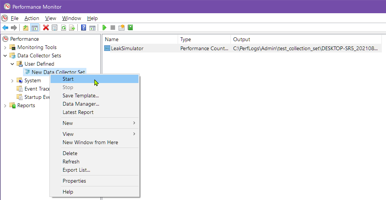Select Start in the context menu
The width and height of the screenshot is (386, 200).
click(x=68, y=79)
